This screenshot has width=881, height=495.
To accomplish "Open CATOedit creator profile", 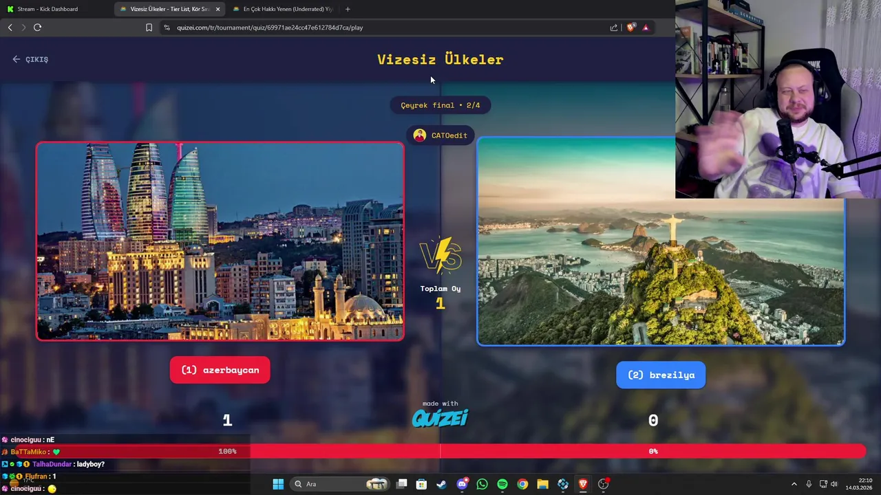I will (440, 135).
